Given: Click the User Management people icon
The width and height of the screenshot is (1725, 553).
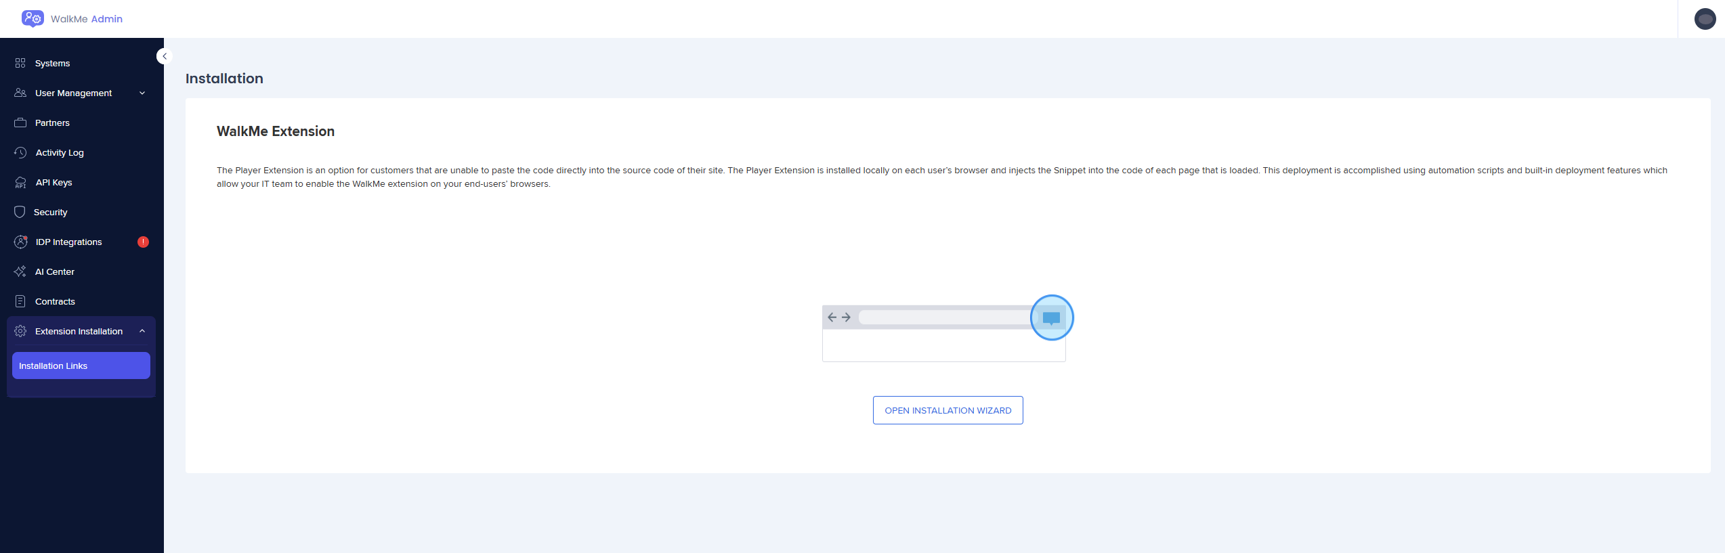Looking at the screenshot, I should (20, 93).
